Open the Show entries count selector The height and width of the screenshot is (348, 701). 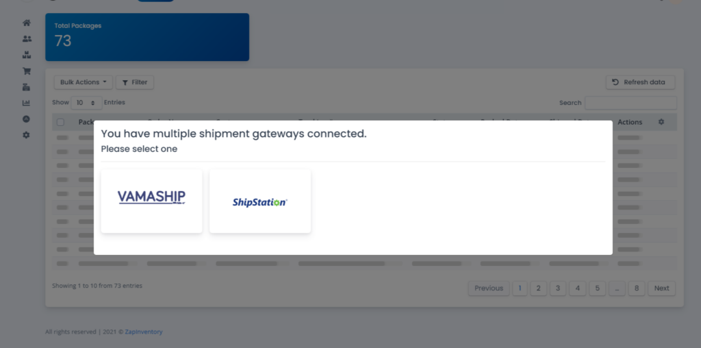86,103
